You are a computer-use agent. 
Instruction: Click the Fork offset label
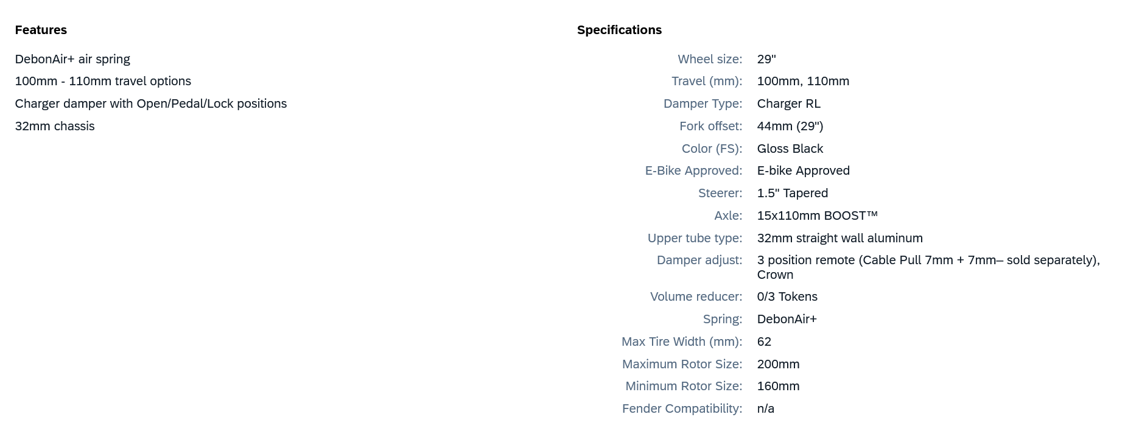click(x=710, y=126)
